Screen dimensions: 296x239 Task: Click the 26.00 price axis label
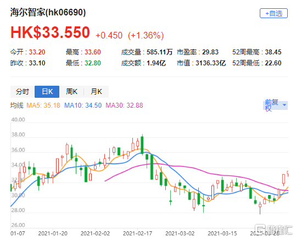point(18,225)
